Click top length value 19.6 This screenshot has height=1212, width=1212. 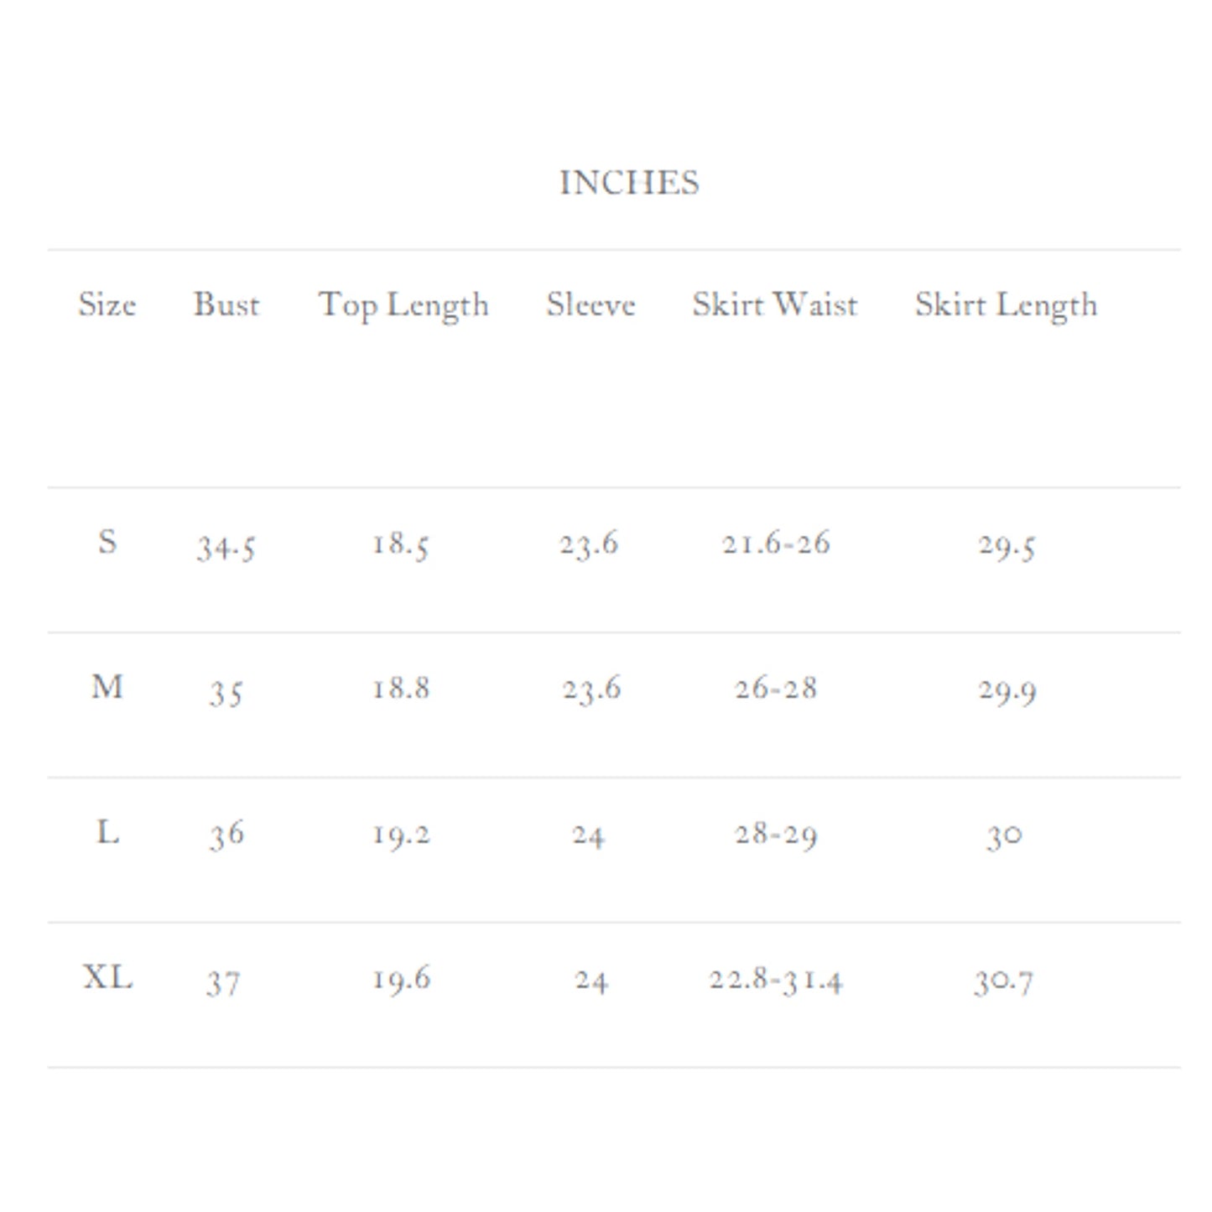pyautogui.click(x=401, y=979)
